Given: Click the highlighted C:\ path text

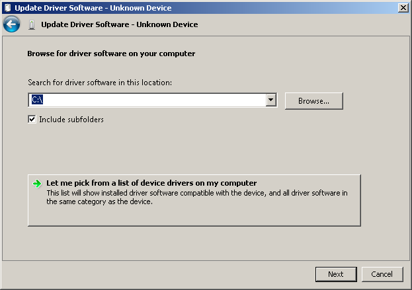Looking at the screenshot, I should pos(37,100).
